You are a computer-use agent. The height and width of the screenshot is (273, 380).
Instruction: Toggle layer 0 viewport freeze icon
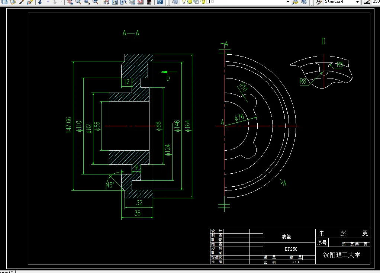(196, 2)
